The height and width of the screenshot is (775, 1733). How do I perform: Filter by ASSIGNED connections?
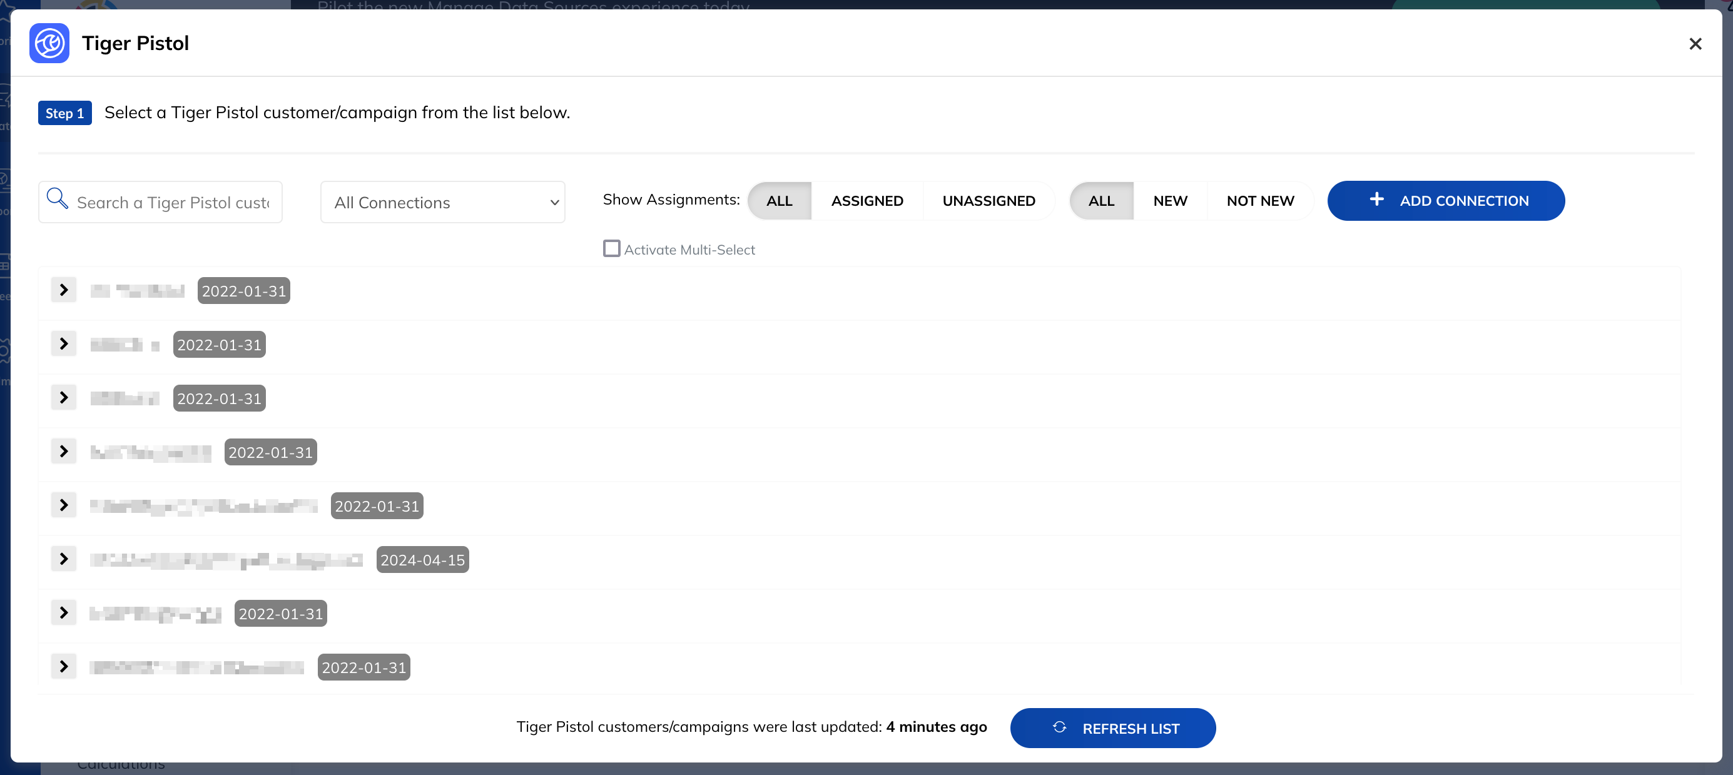pos(866,201)
